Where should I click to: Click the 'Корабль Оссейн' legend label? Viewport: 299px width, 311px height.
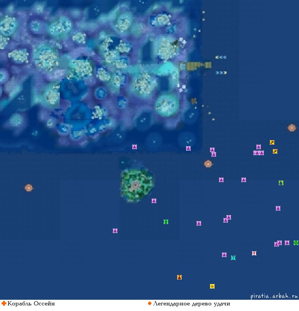click(x=31, y=304)
